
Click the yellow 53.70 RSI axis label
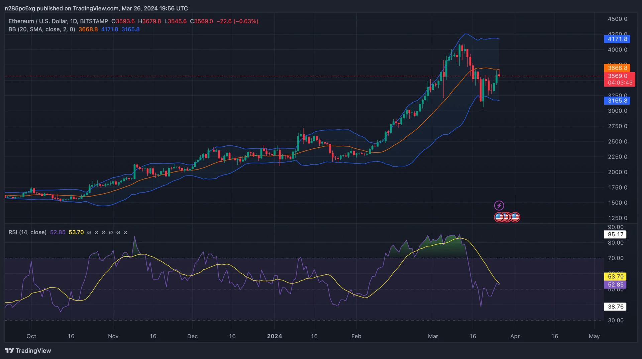click(615, 276)
